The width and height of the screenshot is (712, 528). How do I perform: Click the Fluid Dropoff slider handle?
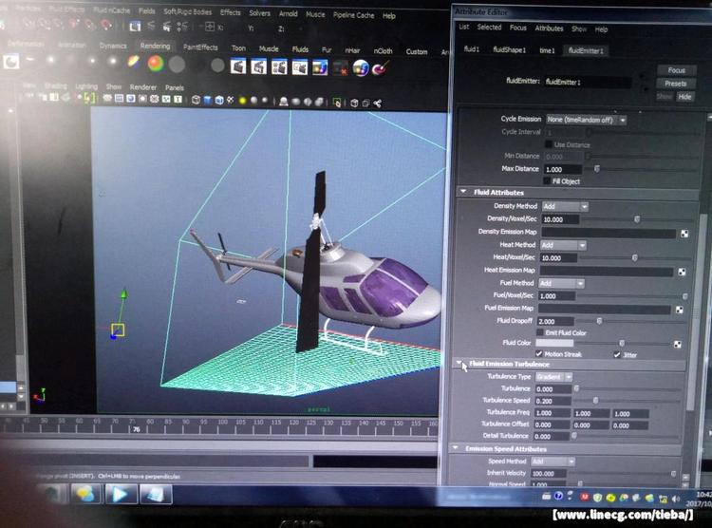[599, 321]
